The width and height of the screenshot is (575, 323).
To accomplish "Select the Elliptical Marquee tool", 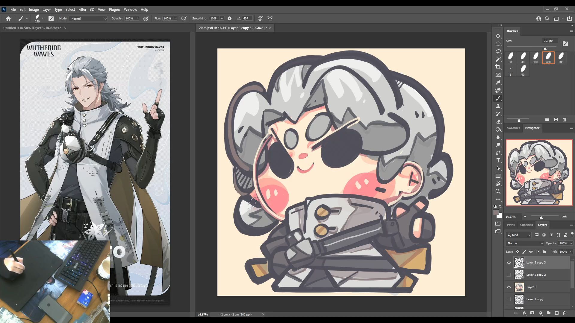I will click(x=498, y=44).
